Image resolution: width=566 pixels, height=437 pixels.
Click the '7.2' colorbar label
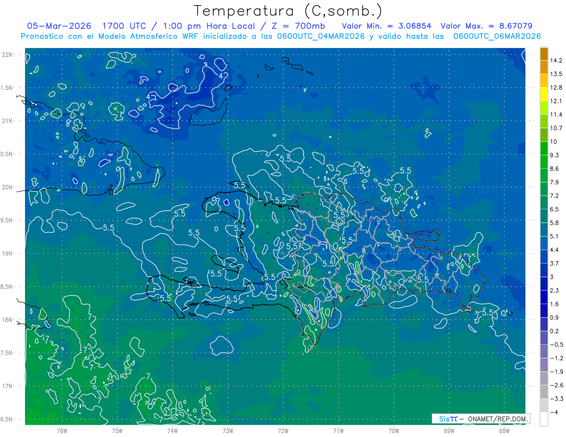pos(554,196)
